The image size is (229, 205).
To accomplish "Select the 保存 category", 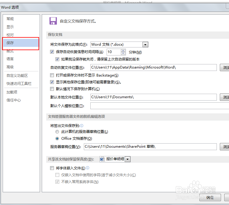I will click(x=21, y=43).
